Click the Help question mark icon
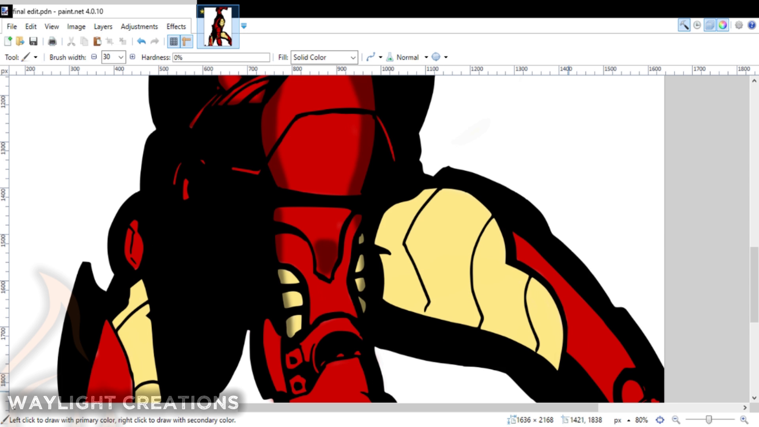The height and width of the screenshot is (427, 759). point(751,25)
